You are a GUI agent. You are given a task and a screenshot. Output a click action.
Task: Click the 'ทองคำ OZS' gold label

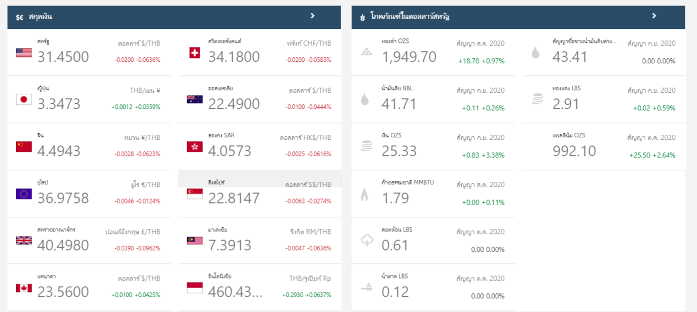tap(395, 41)
